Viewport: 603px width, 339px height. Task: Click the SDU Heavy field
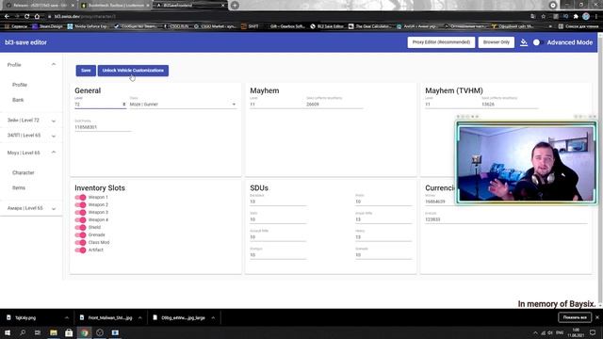pos(383,237)
